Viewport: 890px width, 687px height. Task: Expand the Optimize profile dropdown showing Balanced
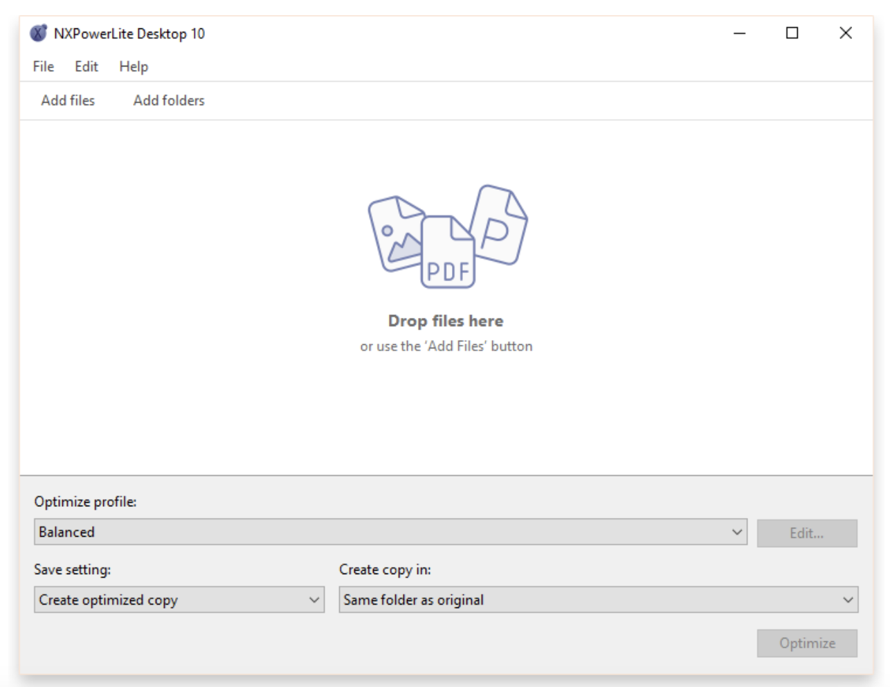pos(390,532)
